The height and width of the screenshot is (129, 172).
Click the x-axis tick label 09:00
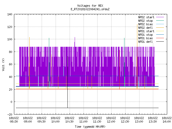click(28, 121)
